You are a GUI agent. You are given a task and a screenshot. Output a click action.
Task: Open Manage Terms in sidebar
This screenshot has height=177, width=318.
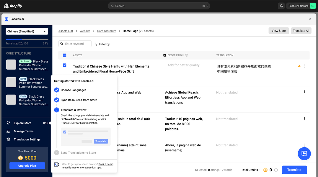tap(24, 131)
